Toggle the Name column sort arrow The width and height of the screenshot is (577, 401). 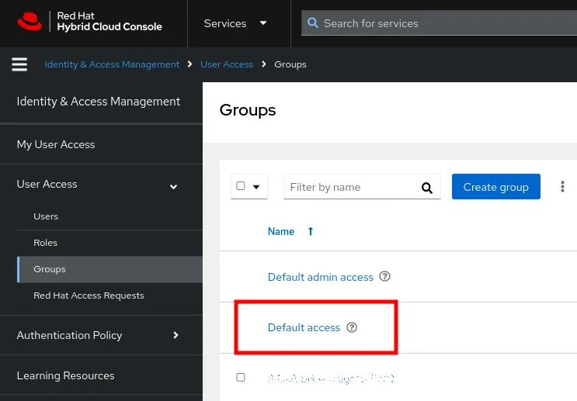point(310,231)
